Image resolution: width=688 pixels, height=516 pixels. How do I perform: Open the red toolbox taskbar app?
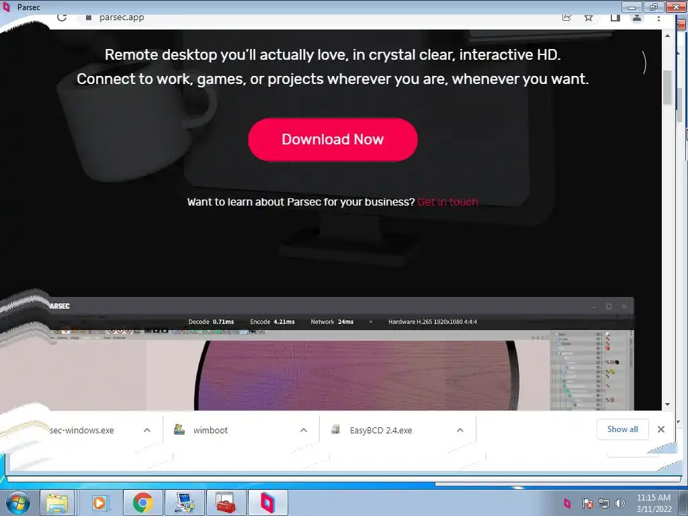pos(226,503)
